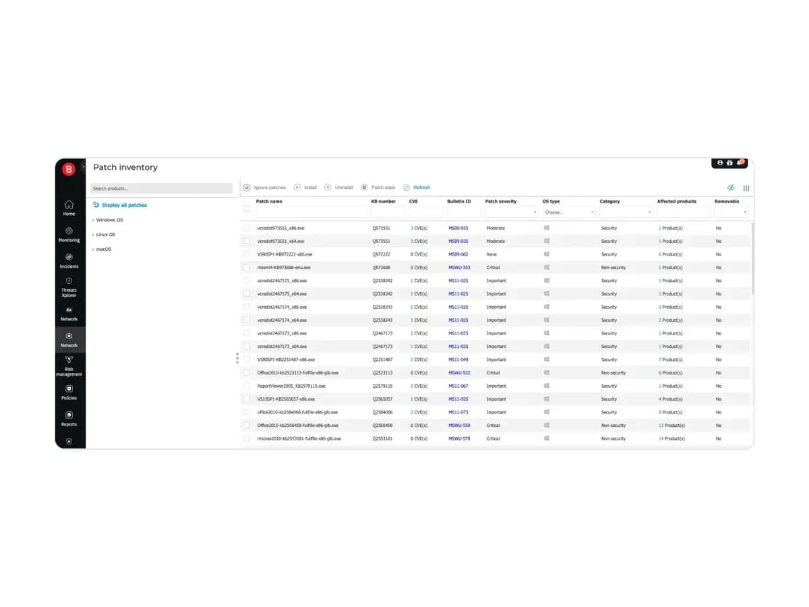The width and height of the screenshot is (809, 607).
Task: Click the Search products field
Action: click(x=161, y=189)
